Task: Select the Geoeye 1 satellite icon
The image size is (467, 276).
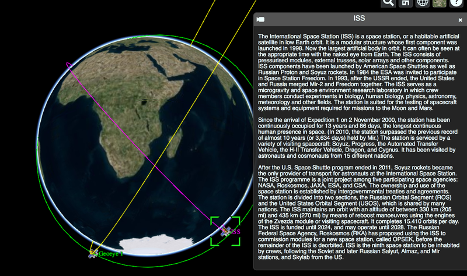Action: coord(93,253)
